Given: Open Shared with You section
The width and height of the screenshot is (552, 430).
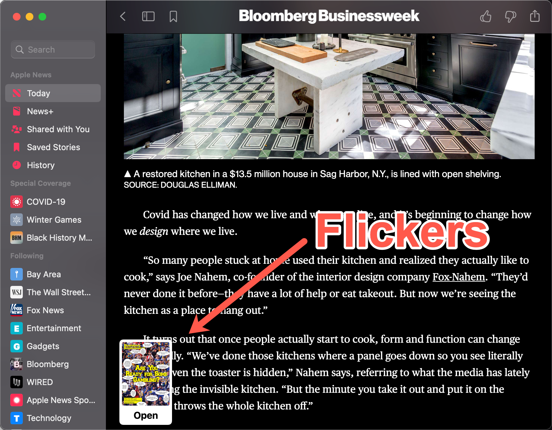Looking at the screenshot, I should click(x=53, y=129).
